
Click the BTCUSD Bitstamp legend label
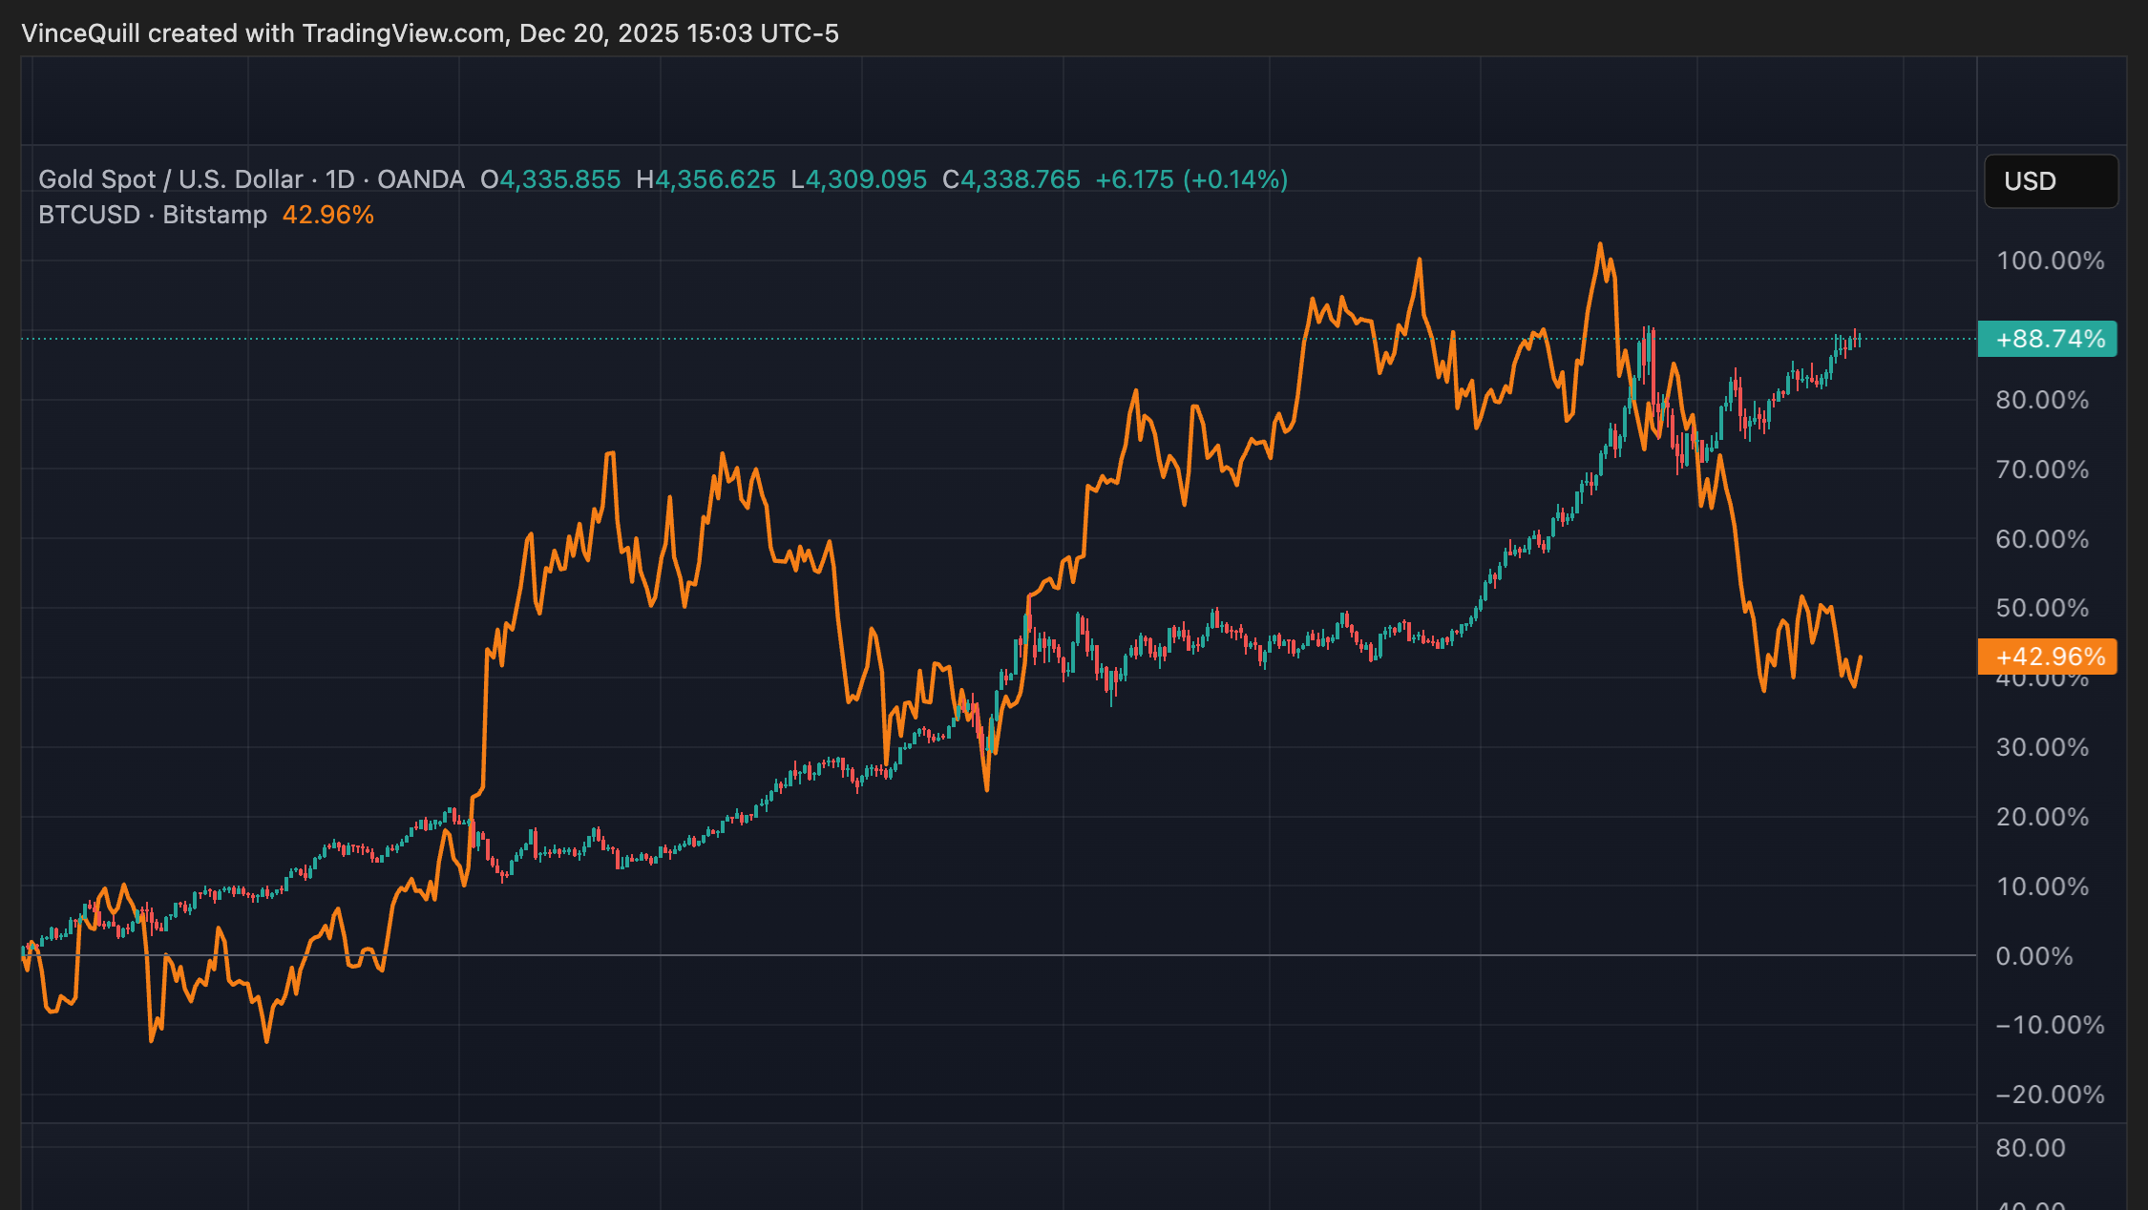[152, 215]
